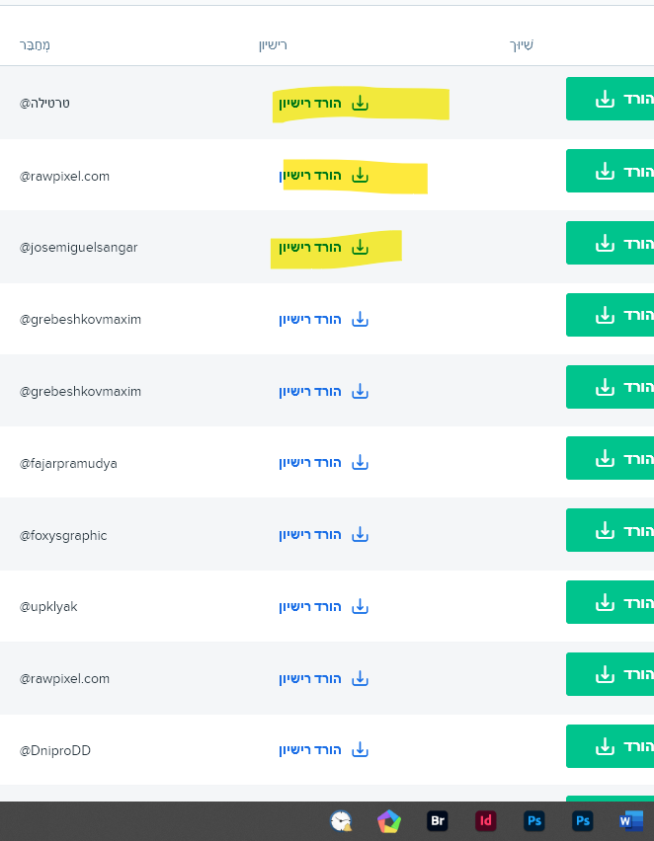Screen dimensions: 654x841
Task: Click license download icon for @foxysgraphic
Action: click(x=361, y=535)
